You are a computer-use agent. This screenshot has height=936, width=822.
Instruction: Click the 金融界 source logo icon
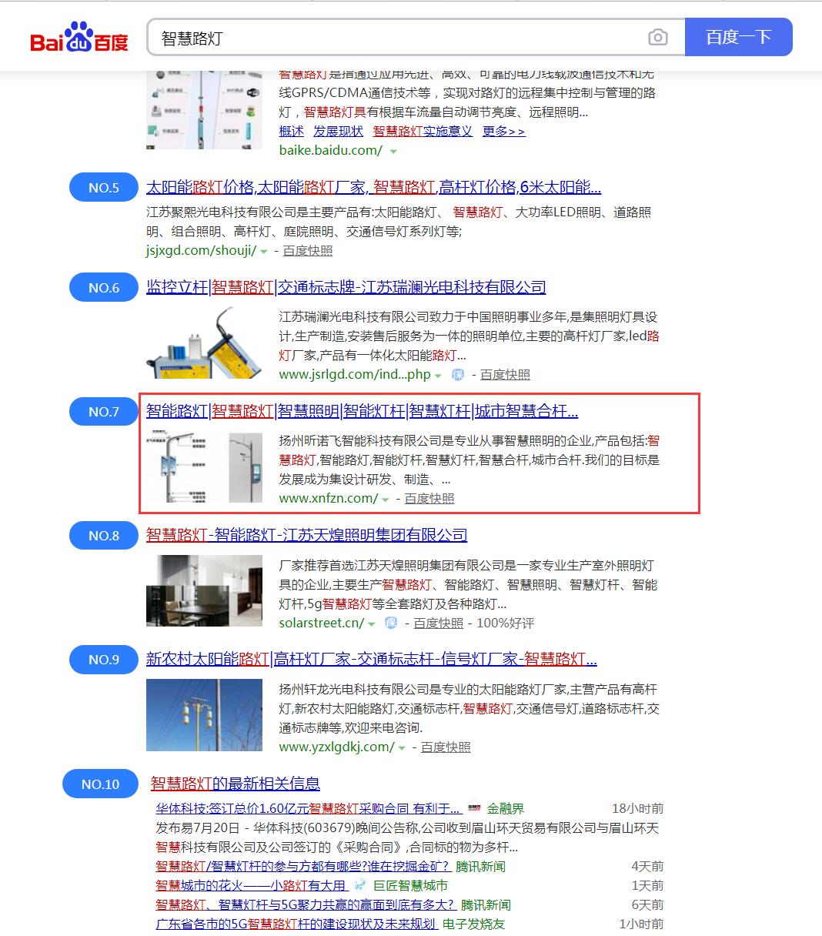[x=474, y=808]
